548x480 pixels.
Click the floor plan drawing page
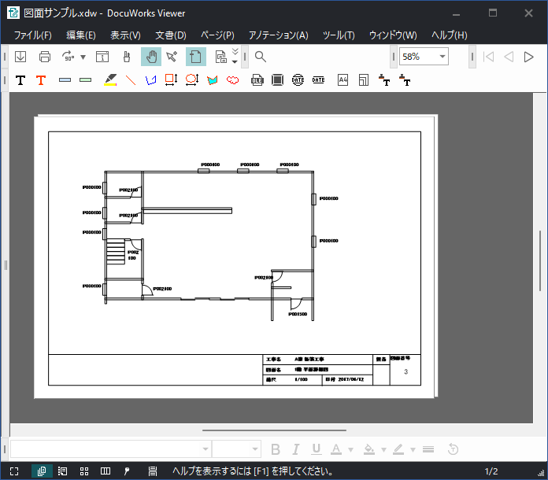[234, 257]
